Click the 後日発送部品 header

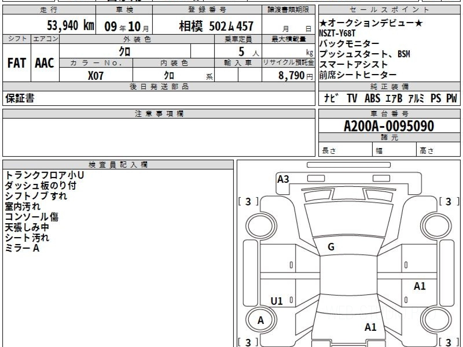159,87
